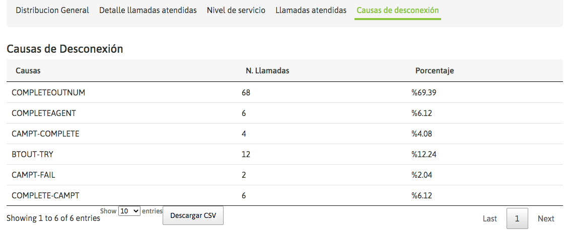Open the Show entries dropdown
Viewport: 568px width, 230px height.
pos(129,211)
